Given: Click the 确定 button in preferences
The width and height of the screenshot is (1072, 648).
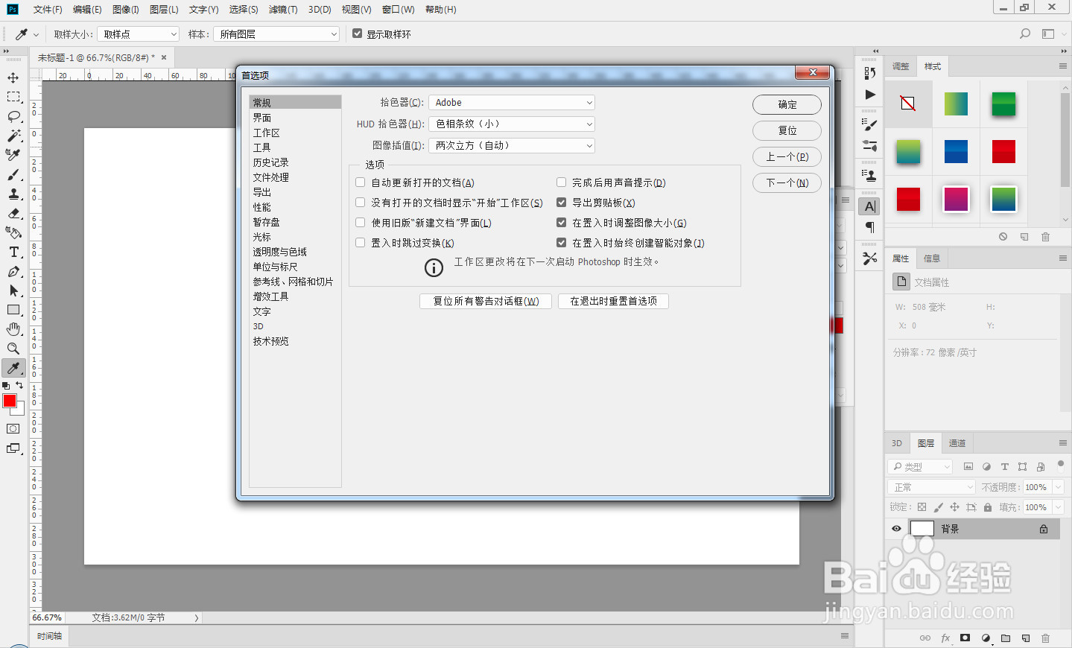Looking at the screenshot, I should (x=787, y=104).
